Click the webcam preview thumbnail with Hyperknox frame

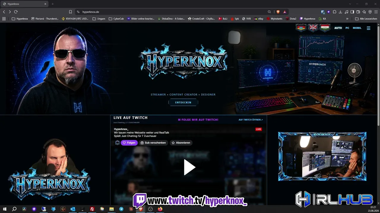[x=322, y=156]
